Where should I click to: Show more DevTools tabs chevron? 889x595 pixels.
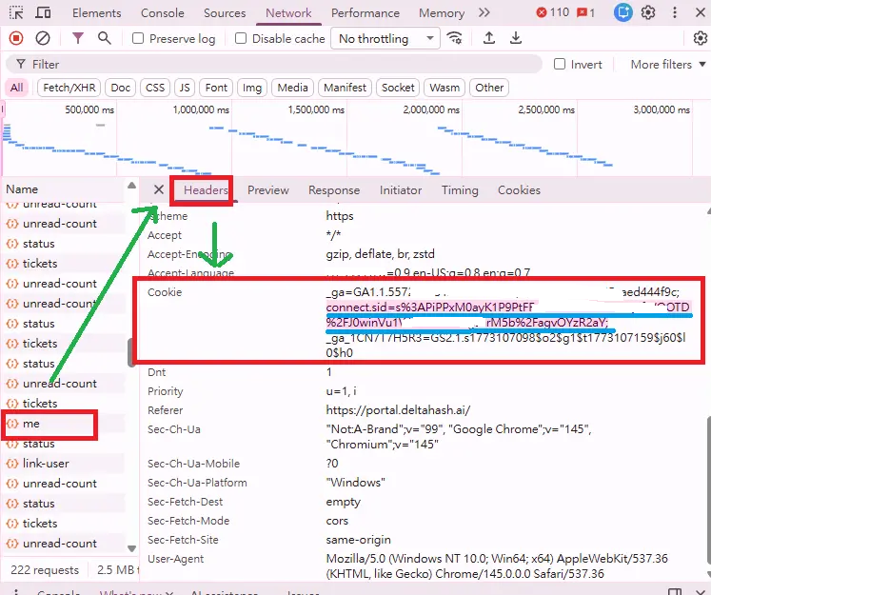tap(485, 13)
